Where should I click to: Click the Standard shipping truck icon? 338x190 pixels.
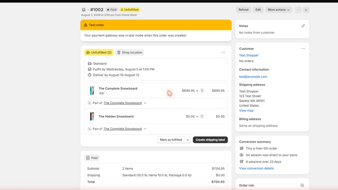(90, 64)
